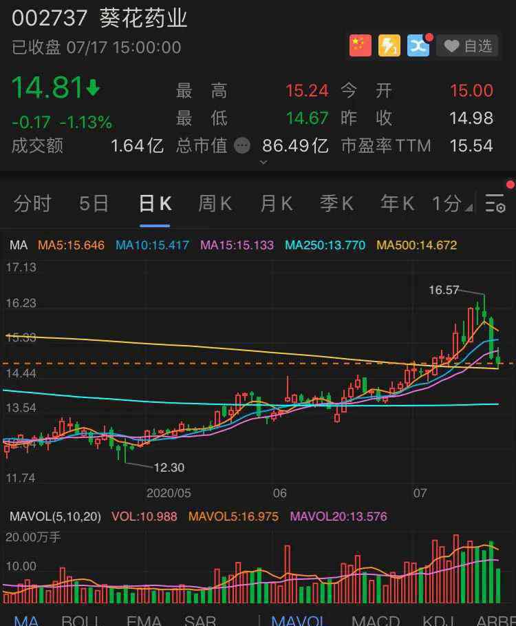Image resolution: width=516 pixels, height=626 pixels.
Task: Select MA main indicator at bottom
Action: click(26, 620)
